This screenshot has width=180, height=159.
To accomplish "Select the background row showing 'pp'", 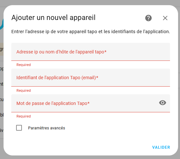I will (2, 69).
